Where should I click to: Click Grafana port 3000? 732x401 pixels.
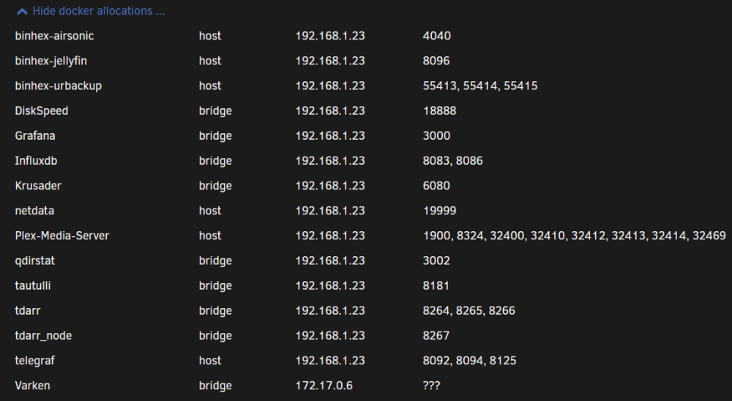tap(436, 136)
